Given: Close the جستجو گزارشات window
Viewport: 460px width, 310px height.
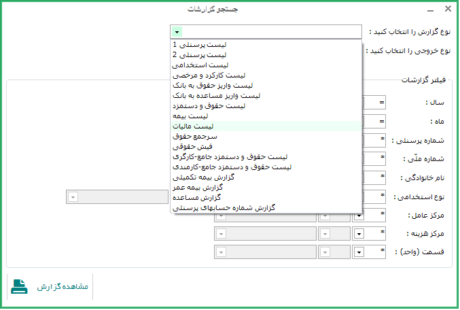Looking at the screenshot, I should tap(447, 10).
